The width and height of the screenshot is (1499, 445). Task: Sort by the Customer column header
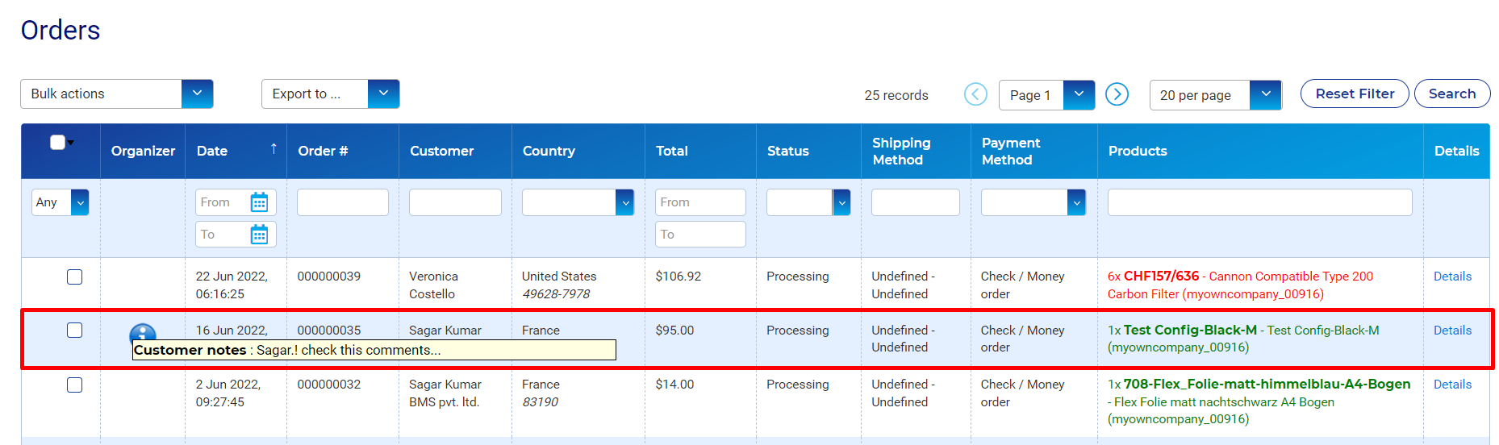(441, 151)
